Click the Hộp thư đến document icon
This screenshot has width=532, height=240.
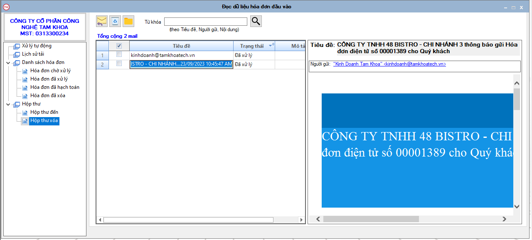[x=25, y=113]
